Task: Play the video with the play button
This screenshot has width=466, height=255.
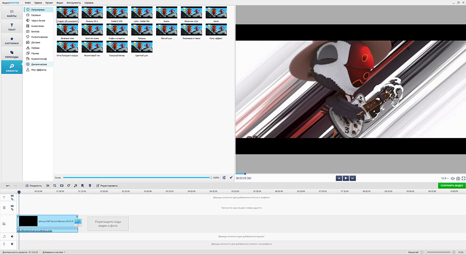Action: (345, 178)
